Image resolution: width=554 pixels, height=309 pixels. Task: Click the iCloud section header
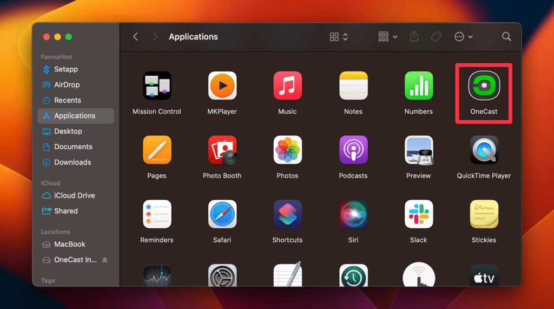pos(50,183)
